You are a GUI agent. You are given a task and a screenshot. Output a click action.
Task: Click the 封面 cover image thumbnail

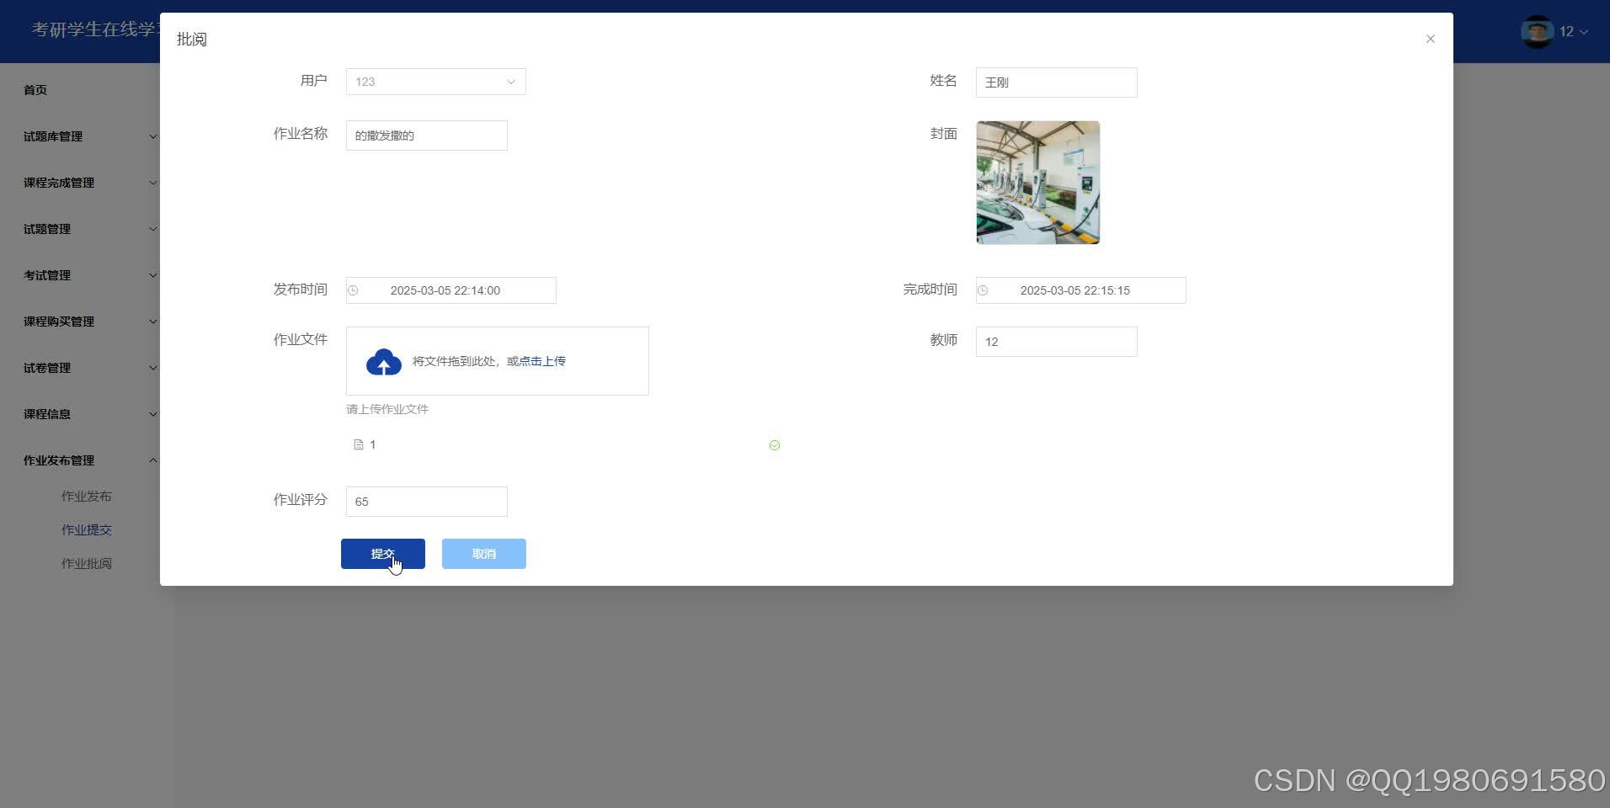click(x=1037, y=182)
